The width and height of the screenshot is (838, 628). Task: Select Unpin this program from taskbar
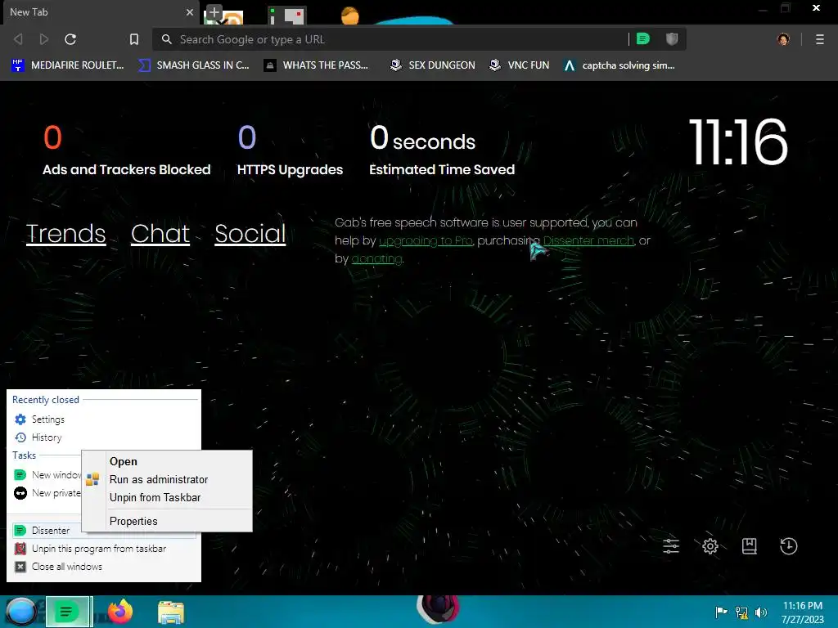(x=104, y=549)
